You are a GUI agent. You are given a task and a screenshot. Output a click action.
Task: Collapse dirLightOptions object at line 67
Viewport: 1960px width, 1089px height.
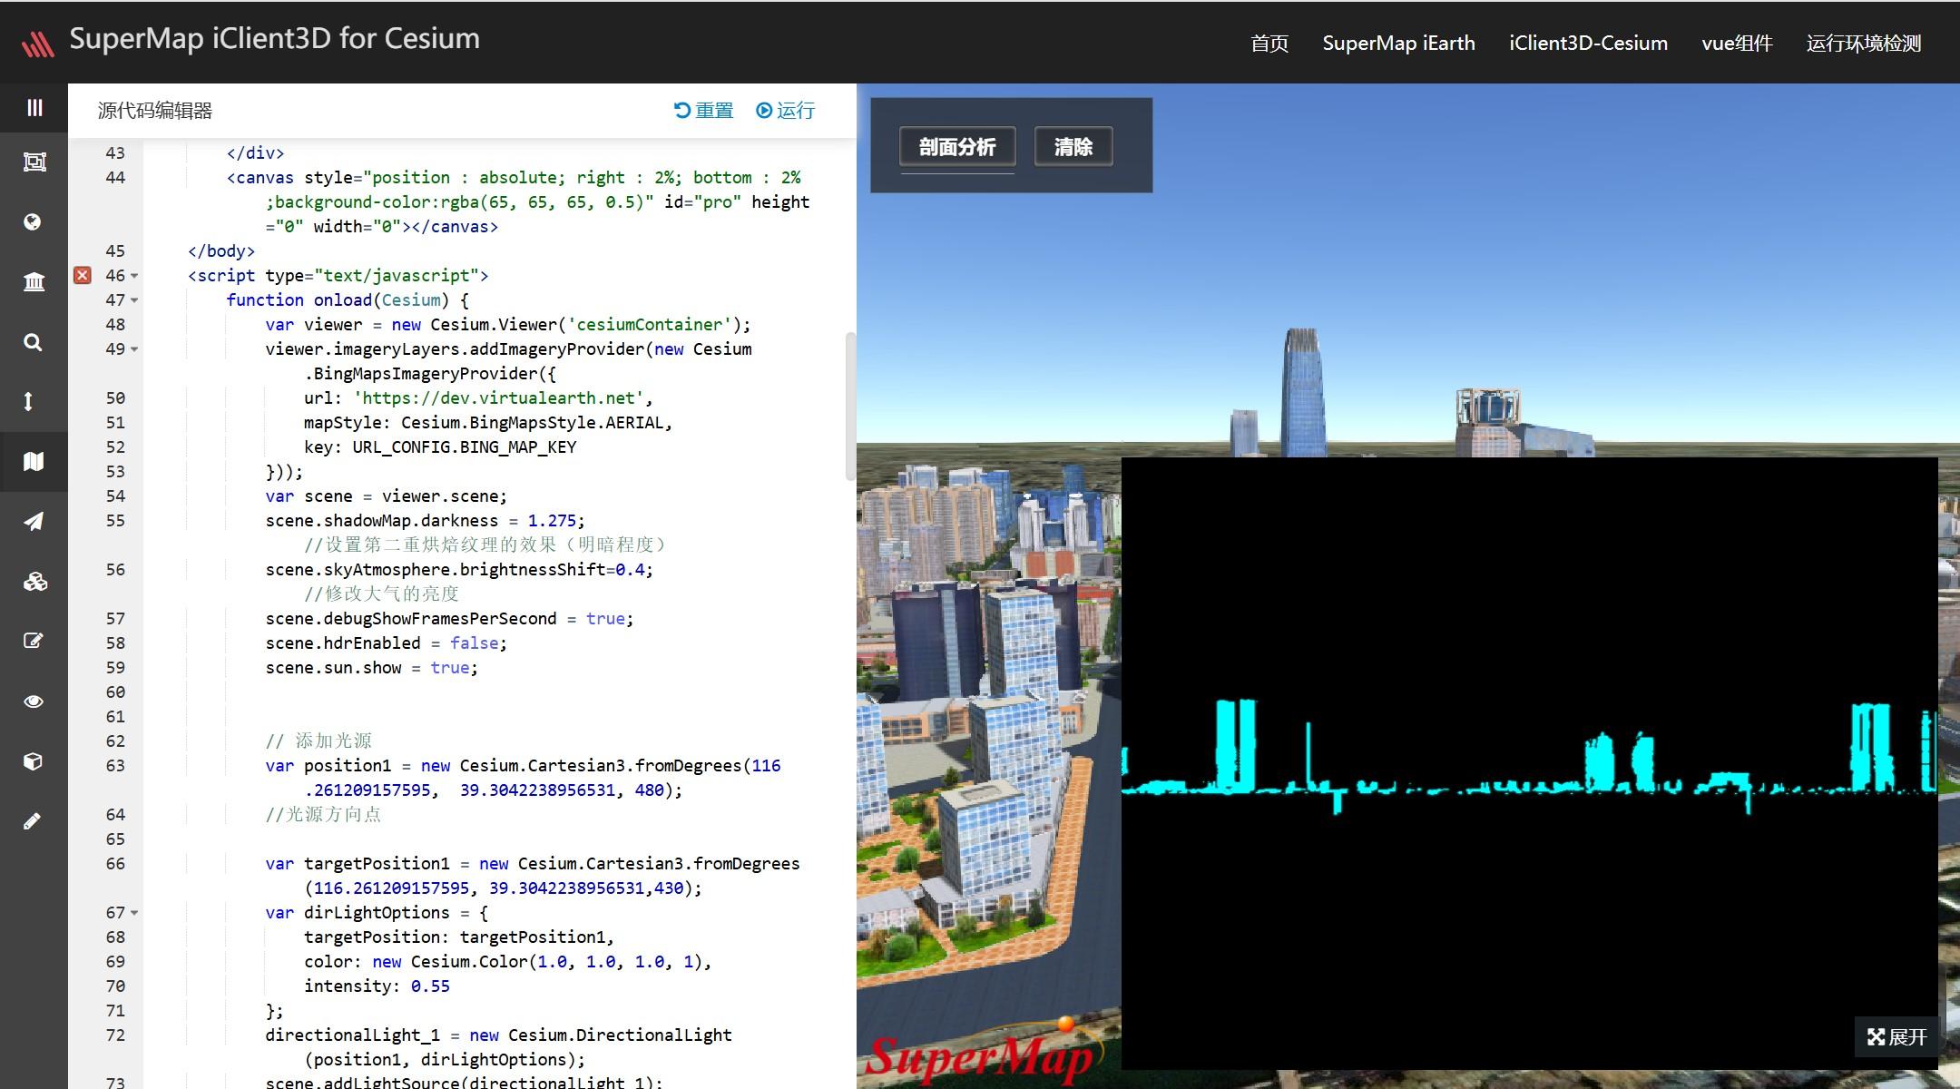[134, 913]
